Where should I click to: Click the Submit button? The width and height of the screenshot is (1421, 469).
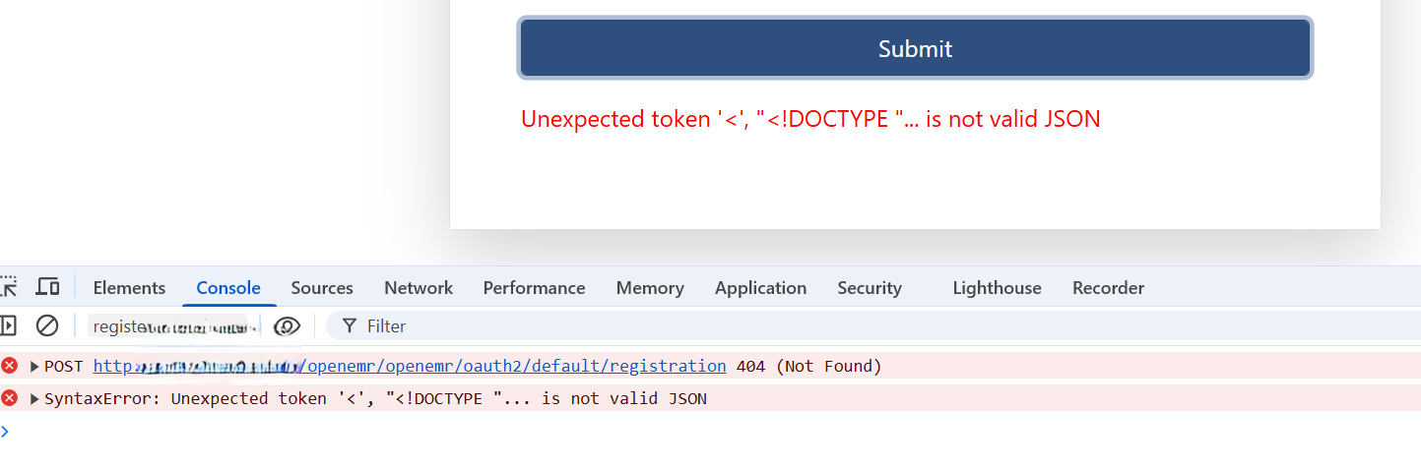(916, 48)
